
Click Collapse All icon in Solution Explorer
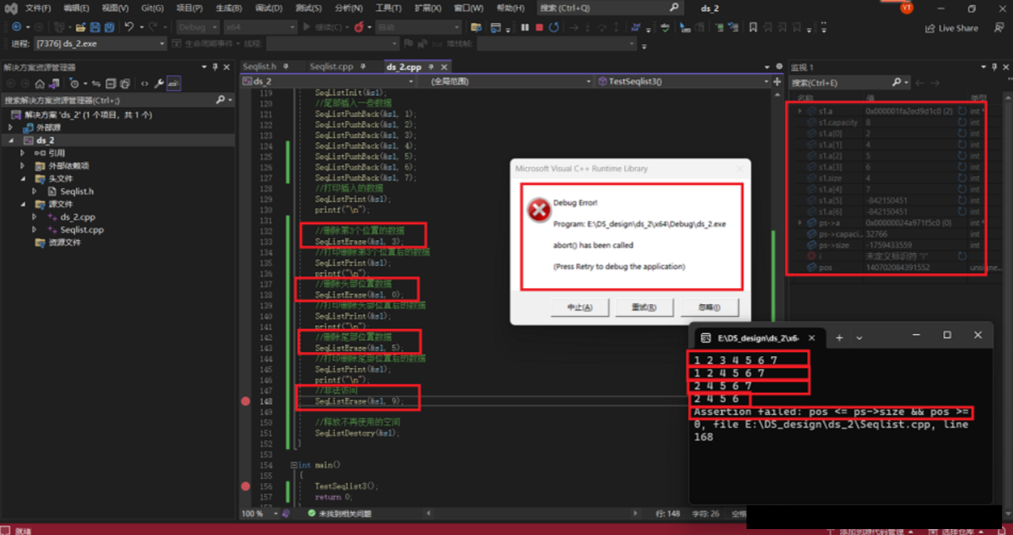click(x=111, y=83)
